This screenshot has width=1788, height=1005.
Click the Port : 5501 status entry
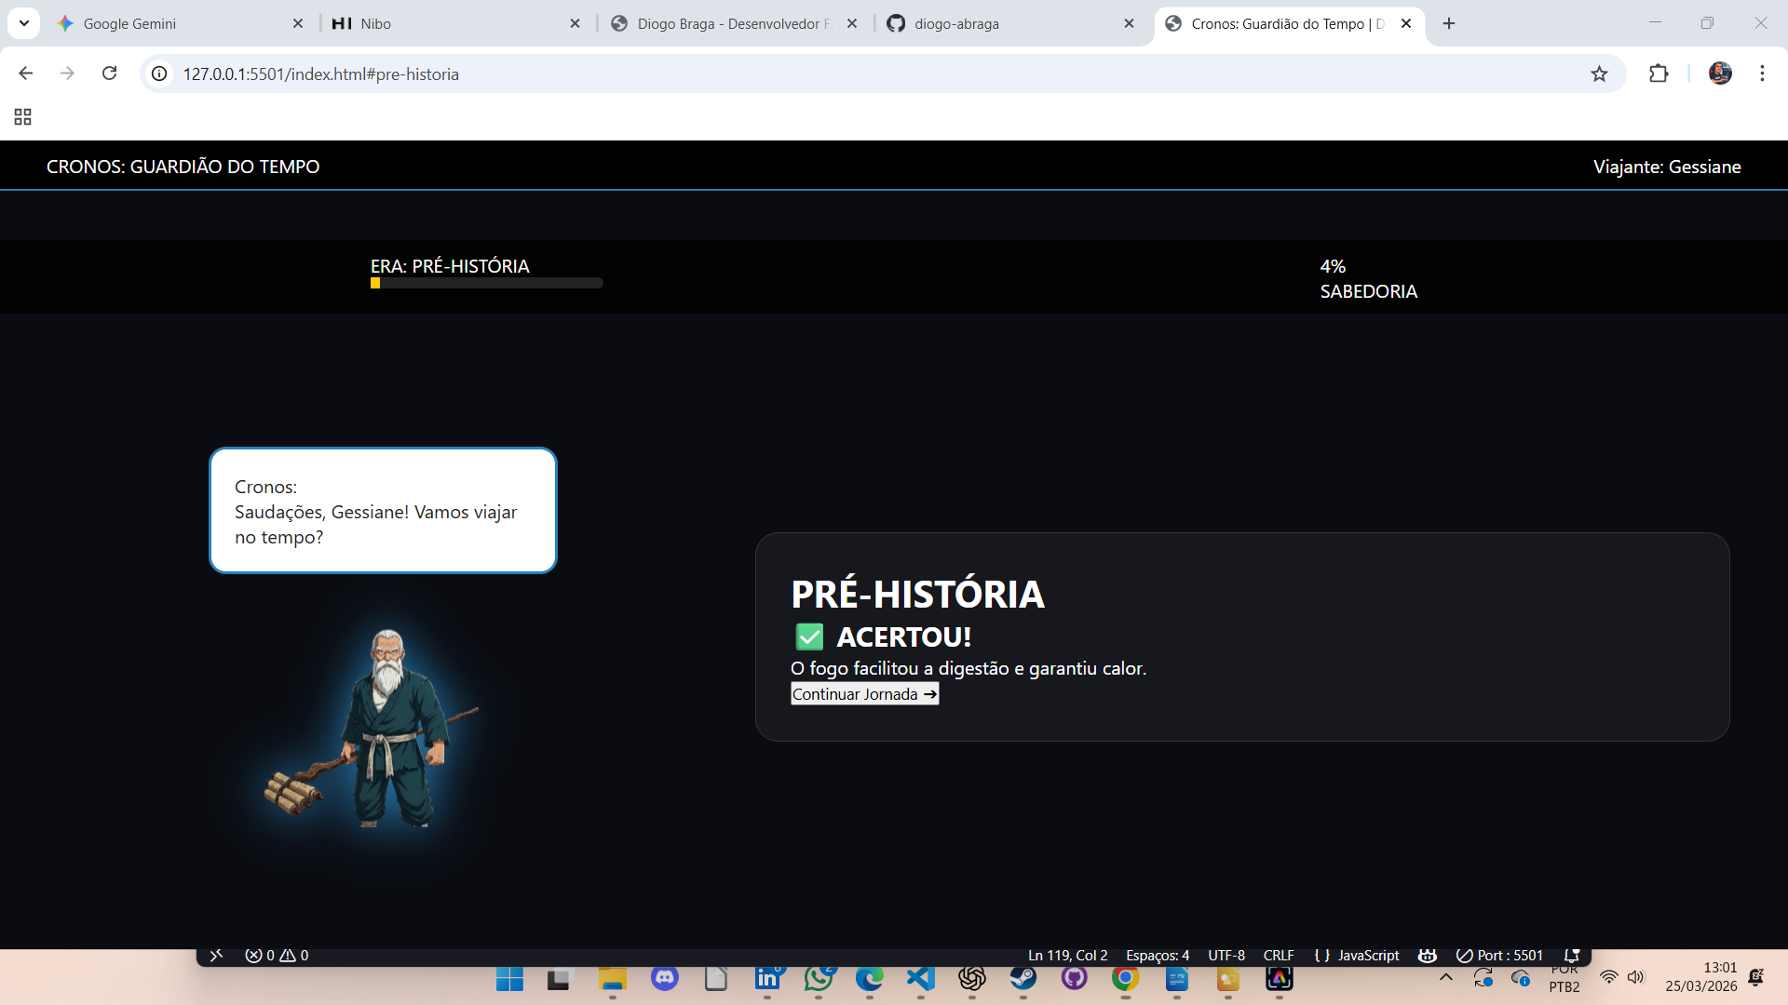pos(1499,956)
